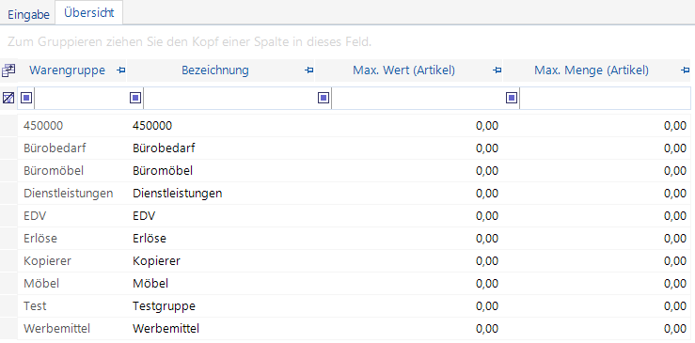Open filter operator for Max. Menge column

tap(512, 98)
